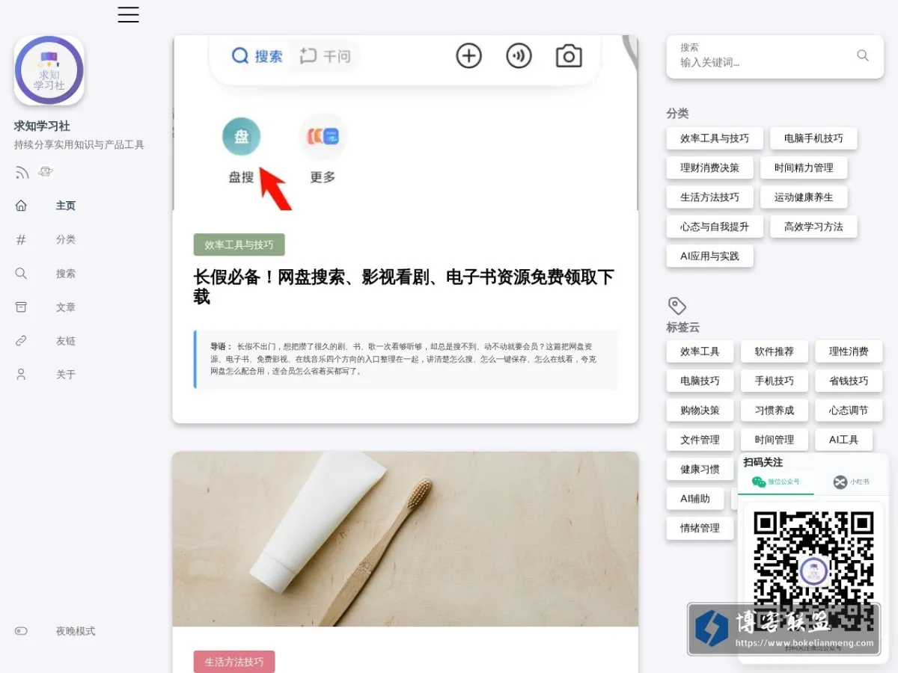Select the 电脑手机技巧 category
The width and height of the screenshot is (898, 673).
click(813, 138)
